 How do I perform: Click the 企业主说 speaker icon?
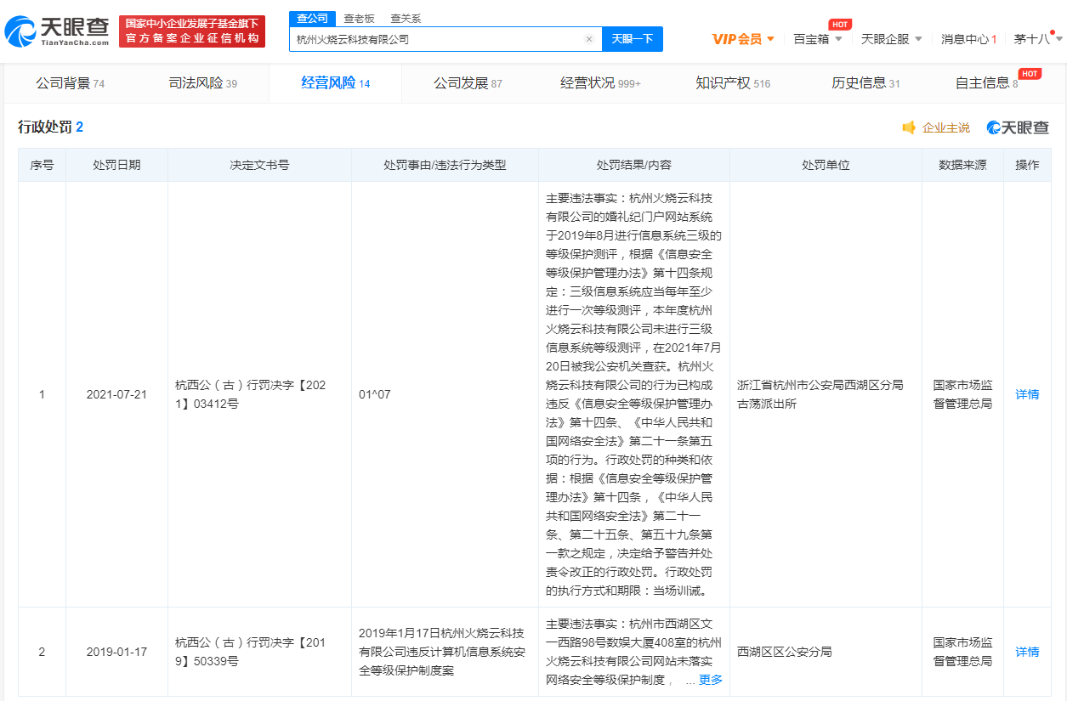pyautogui.click(x=909, y=127)
